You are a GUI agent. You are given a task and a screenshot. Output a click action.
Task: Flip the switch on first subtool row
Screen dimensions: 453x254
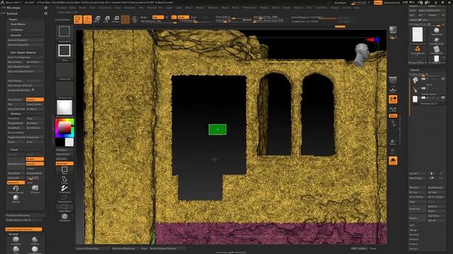(x=423, y=78)
